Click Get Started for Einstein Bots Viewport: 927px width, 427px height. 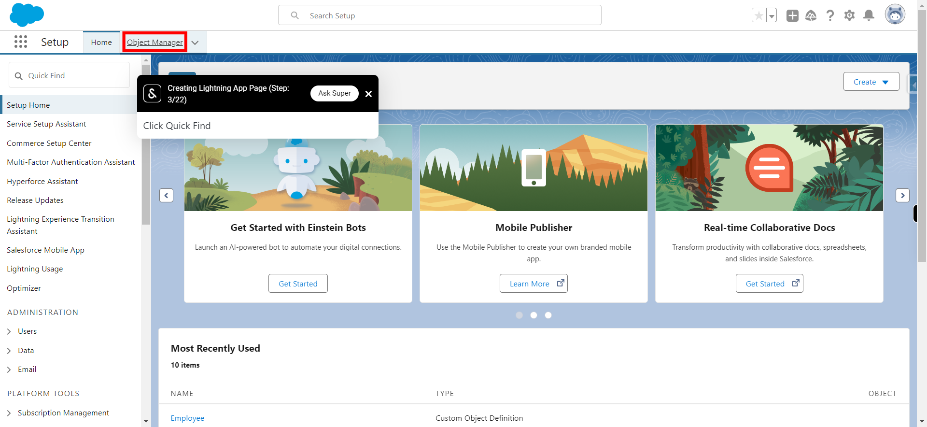click(298, 284)
